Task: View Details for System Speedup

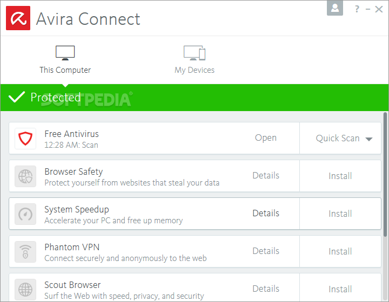Action: [266, 214]
